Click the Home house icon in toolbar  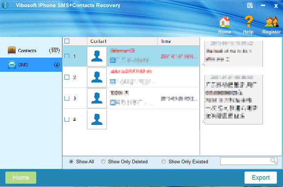point(224,21)
